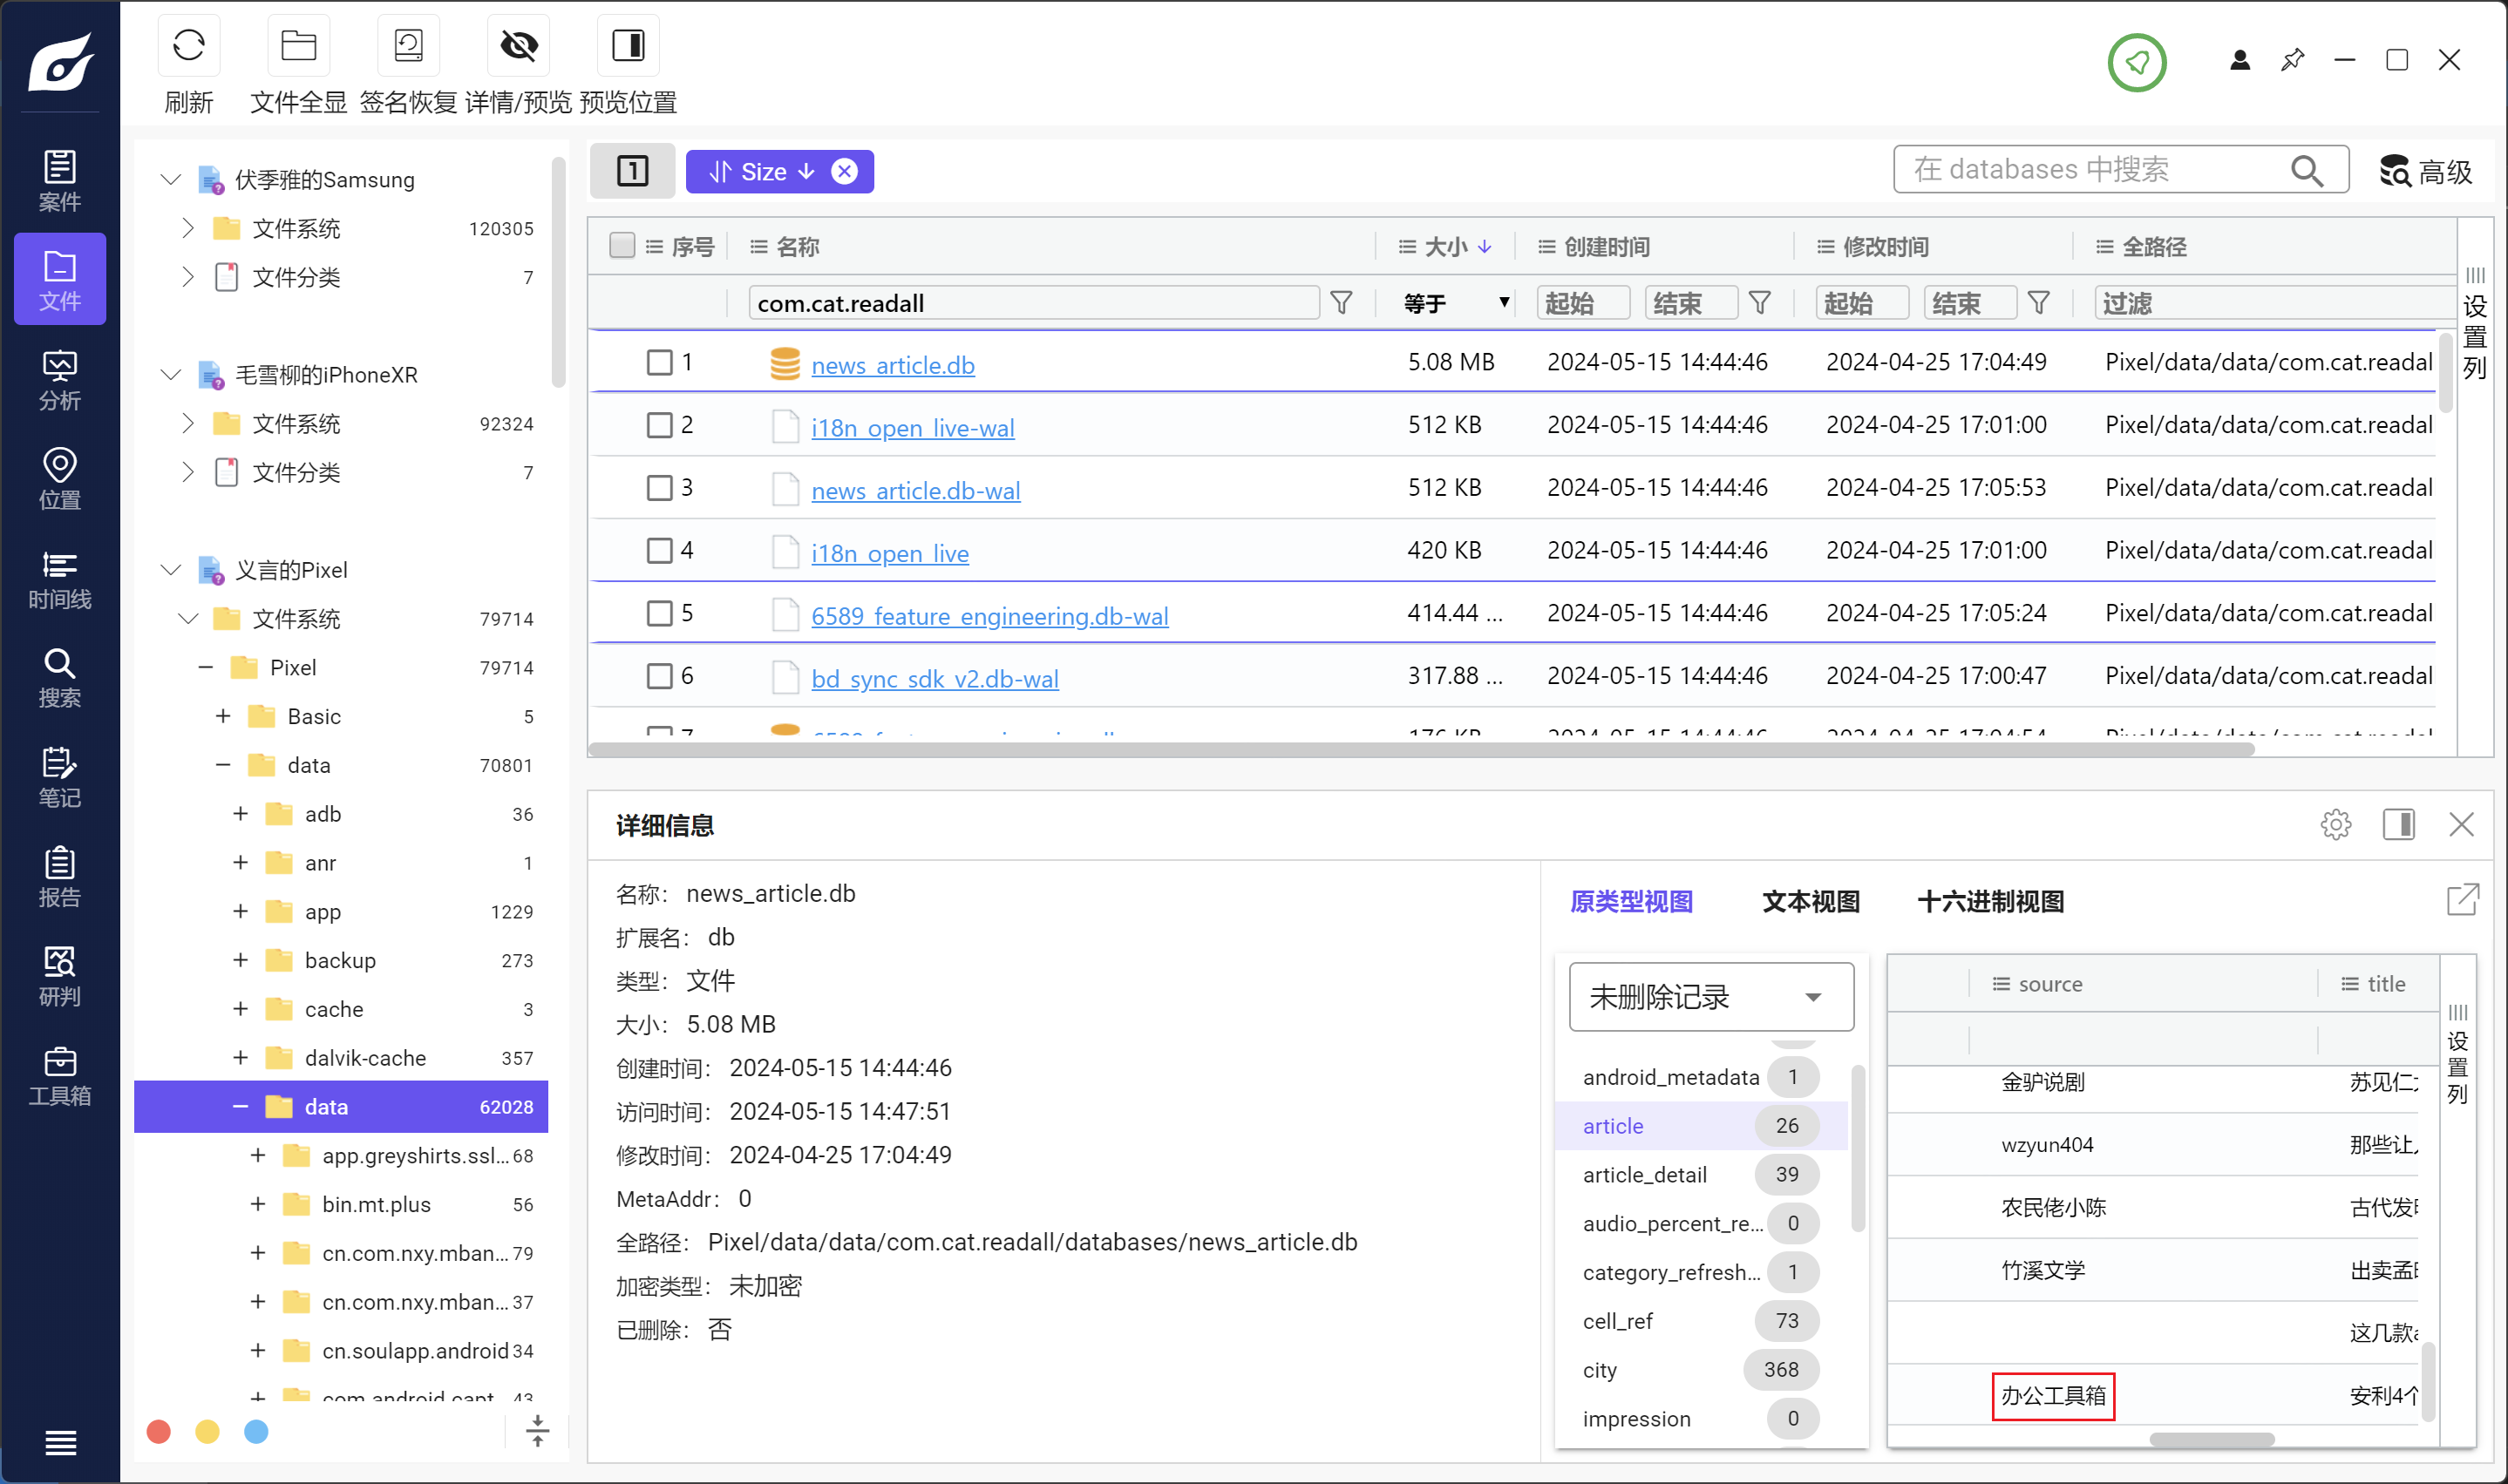
Task: Open the 报告 sidebar section
Action: [x=60, y=876]
